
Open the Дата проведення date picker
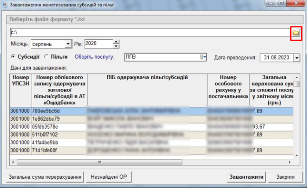[296, 58]
